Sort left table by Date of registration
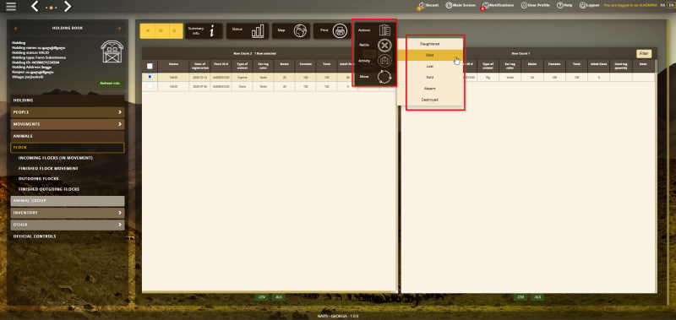 click(x=199, y=66)
